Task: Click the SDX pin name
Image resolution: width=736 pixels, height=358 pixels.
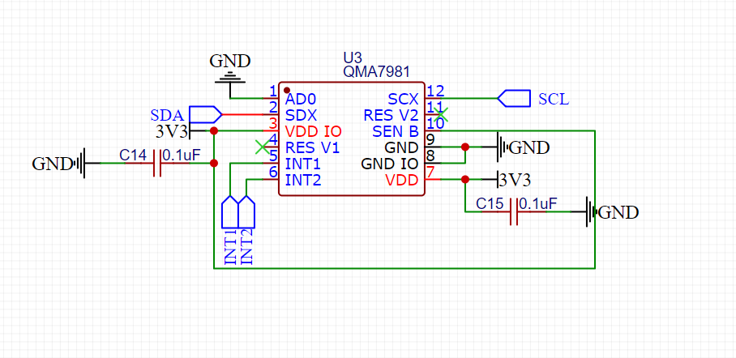Action: tap(301, 116)
